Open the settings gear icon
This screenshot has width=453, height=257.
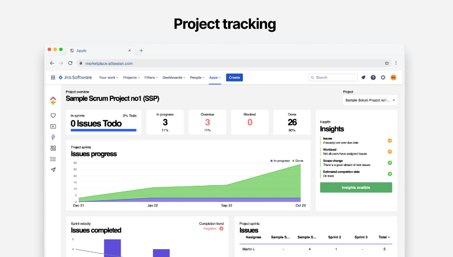tap(383, 78)
